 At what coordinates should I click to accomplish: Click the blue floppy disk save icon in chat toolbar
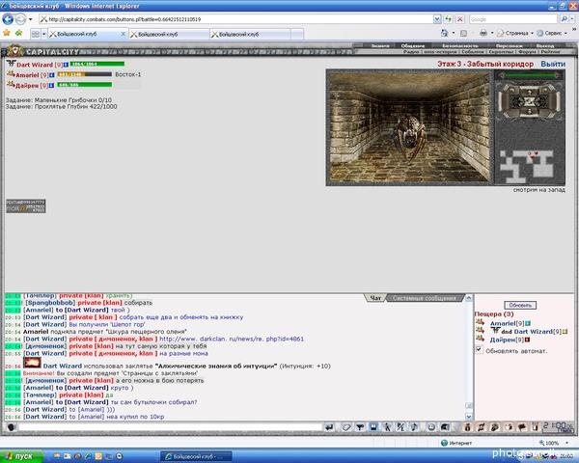pyautogui.click(x=373, y=427)
